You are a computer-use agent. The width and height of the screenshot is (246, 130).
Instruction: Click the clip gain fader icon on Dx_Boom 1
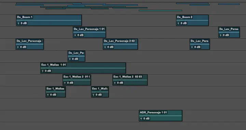tap(18, 23)
